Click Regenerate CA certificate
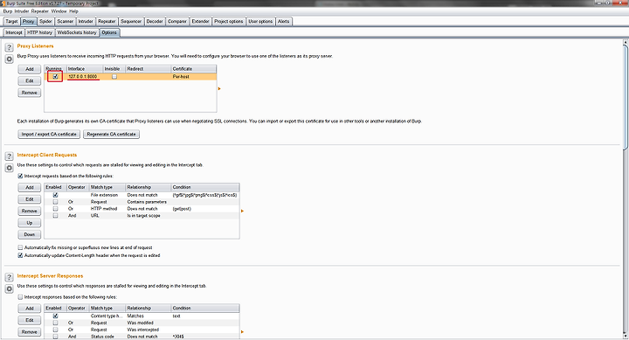The width and height of the screenshot is (629, 340). [111, 134]
